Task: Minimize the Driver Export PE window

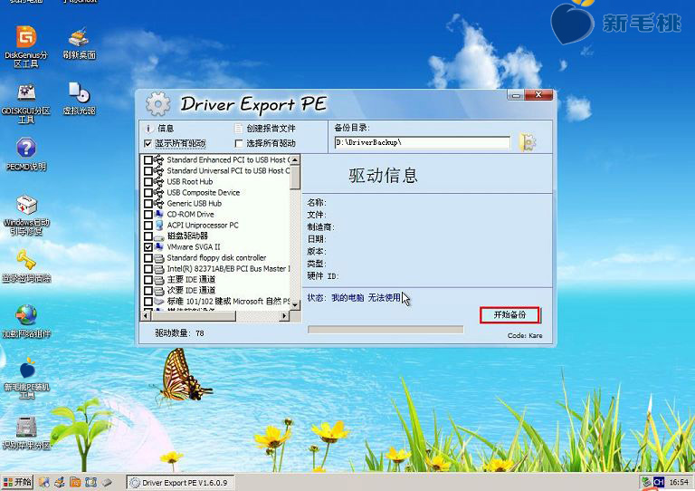Action: pyautogui.click(x=516, y=95)
